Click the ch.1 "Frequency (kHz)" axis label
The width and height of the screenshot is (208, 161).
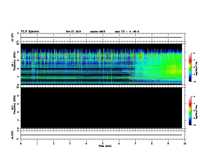[14, 61]
